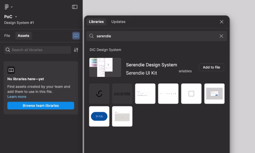Select the serendie wordmark component
255x153 pixels.
(122, 94)
